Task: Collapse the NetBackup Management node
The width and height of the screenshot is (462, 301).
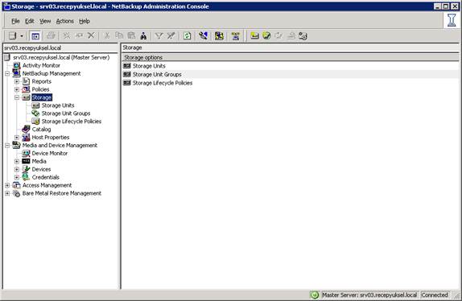Action: (x=7, y=73)
